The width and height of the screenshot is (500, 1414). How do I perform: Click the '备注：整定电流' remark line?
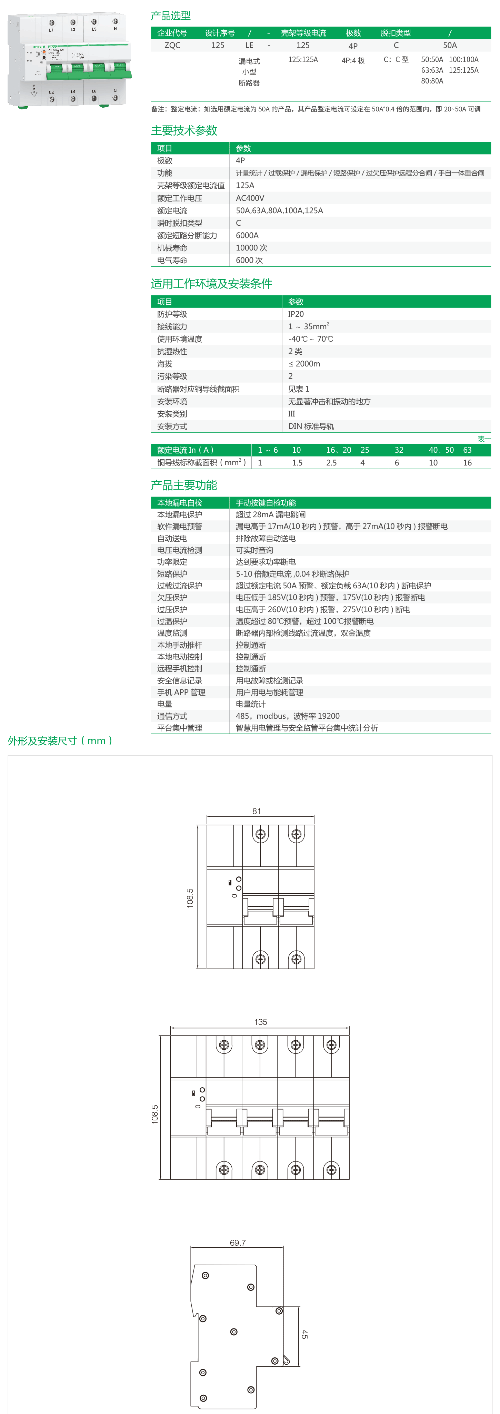click(316, 109)
